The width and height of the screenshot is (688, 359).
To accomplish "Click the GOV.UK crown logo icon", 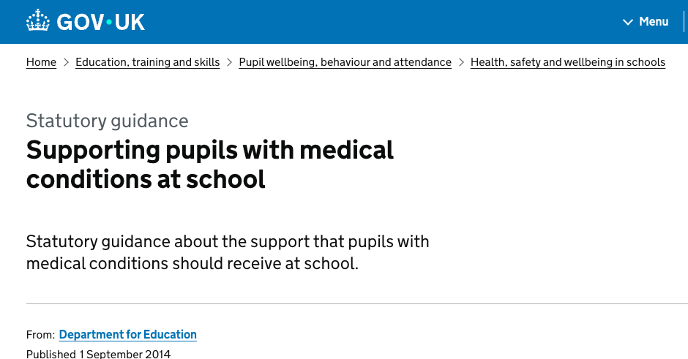I will (x=38, y=21).
